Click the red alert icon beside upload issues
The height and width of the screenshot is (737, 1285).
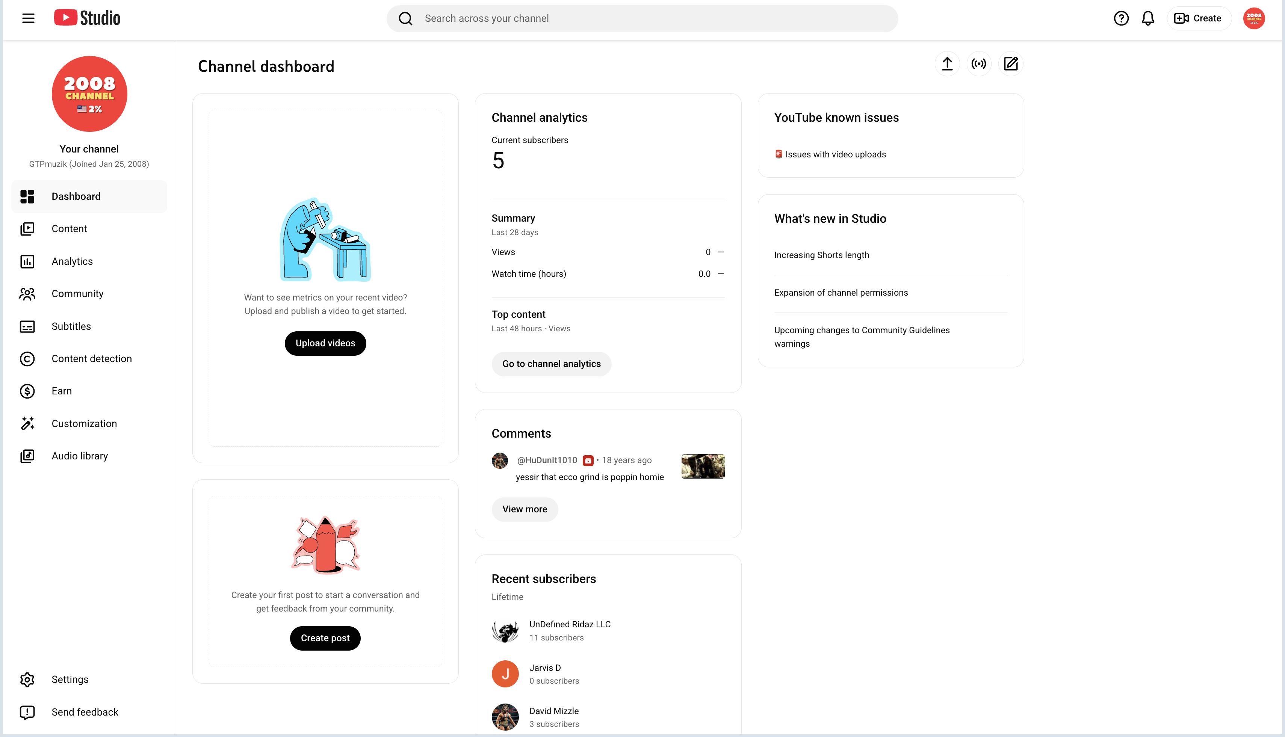[779, 154]
